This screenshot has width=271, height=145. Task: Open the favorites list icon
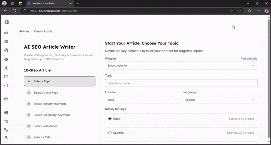(250, 11)
